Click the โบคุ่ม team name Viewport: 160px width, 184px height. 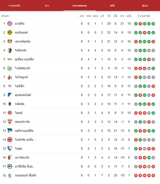click(18, 149)
